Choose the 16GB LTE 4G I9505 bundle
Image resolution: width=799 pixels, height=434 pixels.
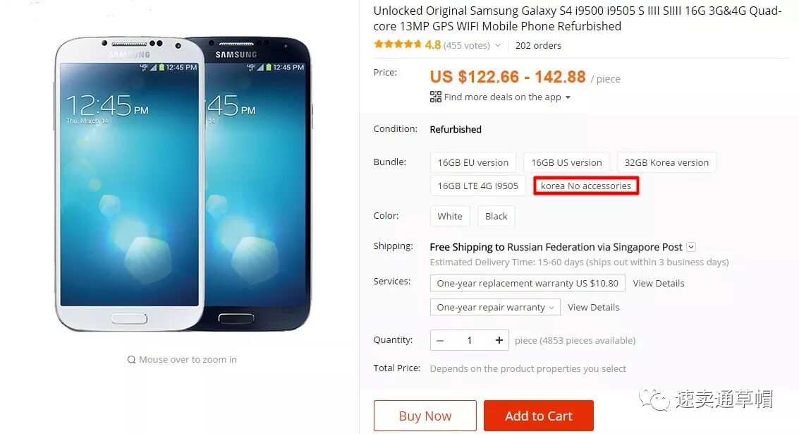pos(477,186)
